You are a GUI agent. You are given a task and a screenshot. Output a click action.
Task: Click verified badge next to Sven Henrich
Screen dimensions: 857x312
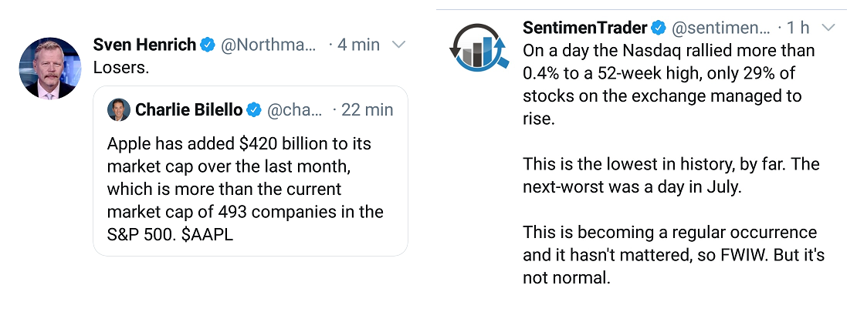208,45
